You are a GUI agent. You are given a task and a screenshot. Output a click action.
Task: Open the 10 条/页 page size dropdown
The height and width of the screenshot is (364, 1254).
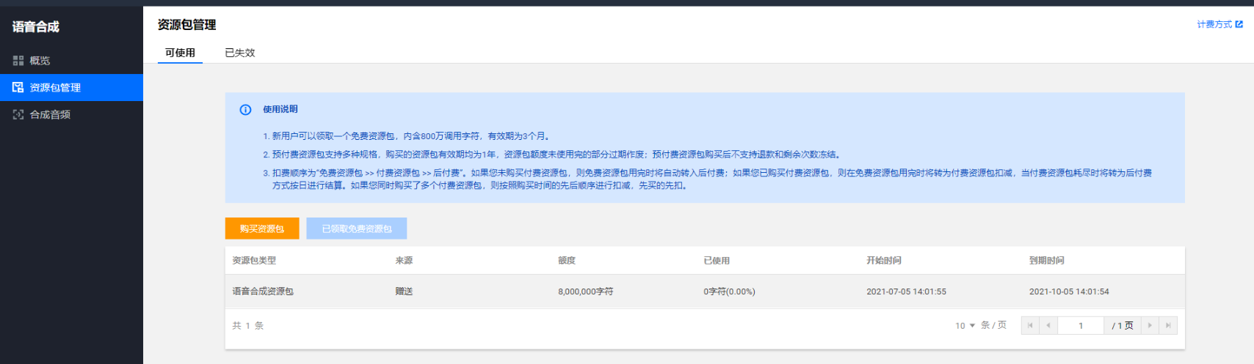pyautogui.click(x=965, y=325)
